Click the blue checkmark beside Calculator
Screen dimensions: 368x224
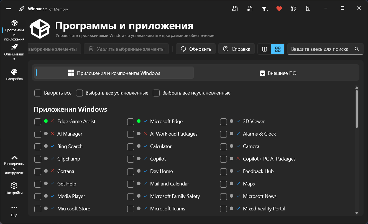(x=145, y=146)
